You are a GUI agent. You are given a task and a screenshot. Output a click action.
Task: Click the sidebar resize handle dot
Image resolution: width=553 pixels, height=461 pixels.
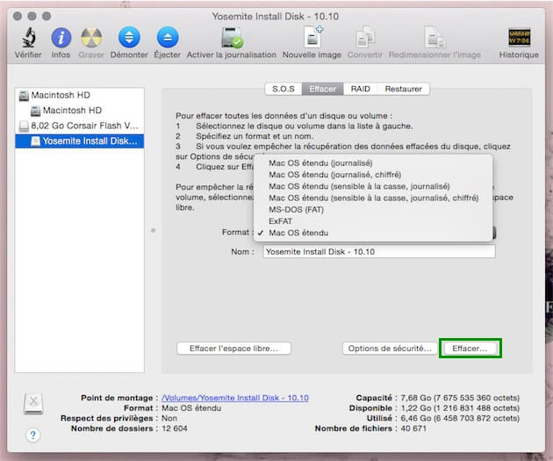point(153,230)
